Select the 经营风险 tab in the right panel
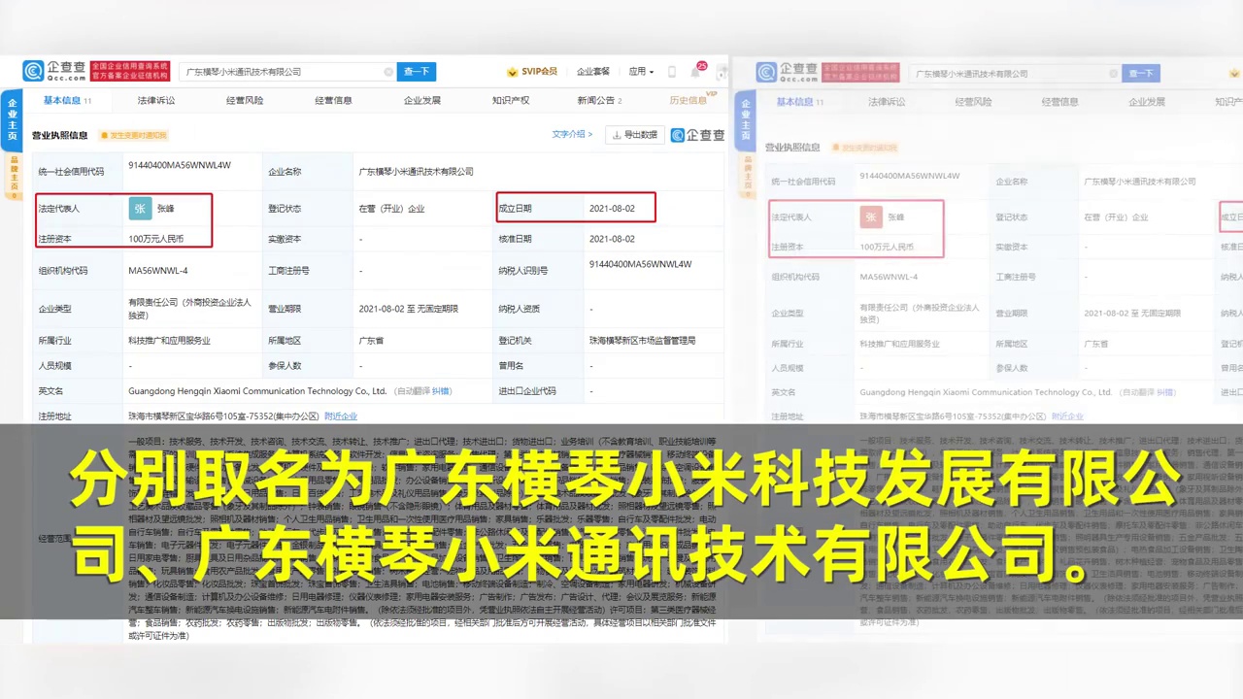The image size is (1243, 699). (973, 102)
